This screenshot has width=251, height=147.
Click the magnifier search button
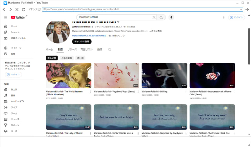pyautogui.click(x=161, y=17)
